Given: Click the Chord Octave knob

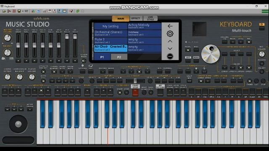Looking at the screenshot, I should [x=8, y=77].
